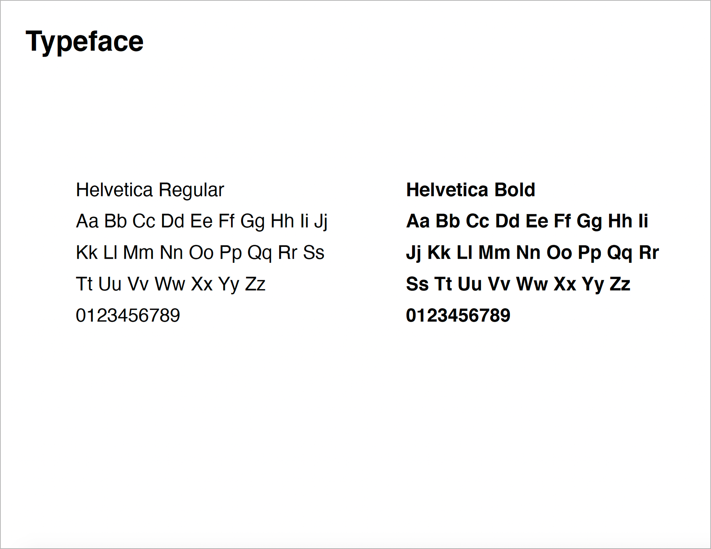
Task: Select the Helvetica Bold label
Action: (x=471, y=190)
